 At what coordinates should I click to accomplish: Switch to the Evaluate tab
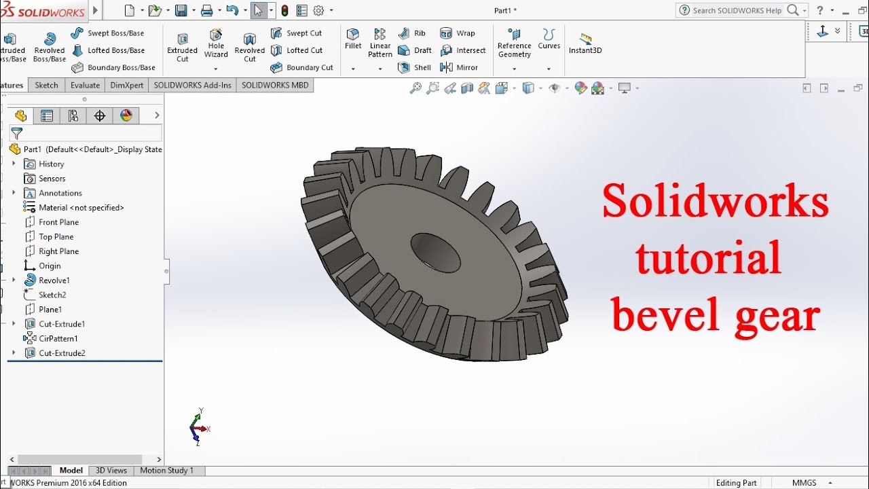coord(86,85)
